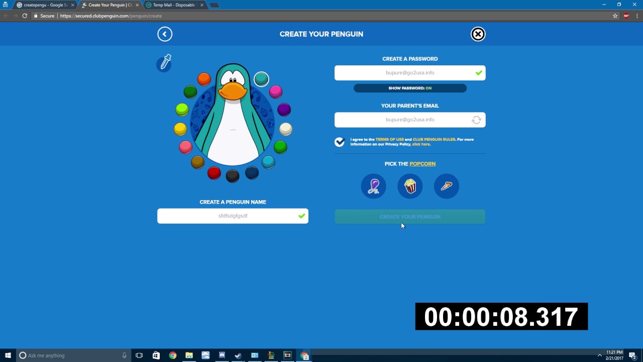
Task: Pick the orange penguin color
Action: (204, 79)
